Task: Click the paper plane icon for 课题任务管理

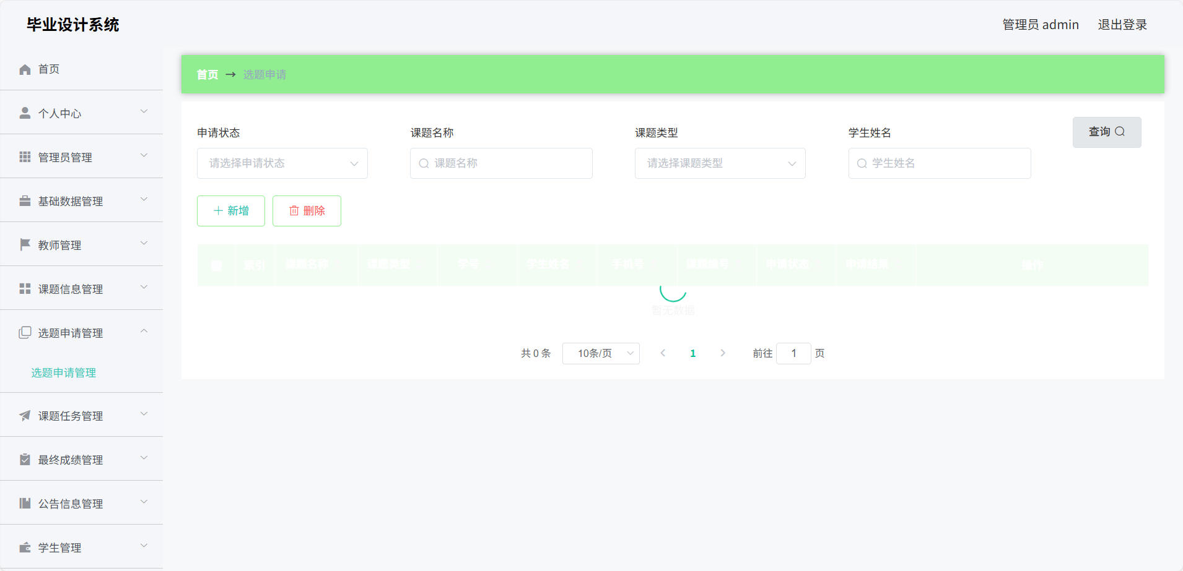Action: (x=25, y=416)
